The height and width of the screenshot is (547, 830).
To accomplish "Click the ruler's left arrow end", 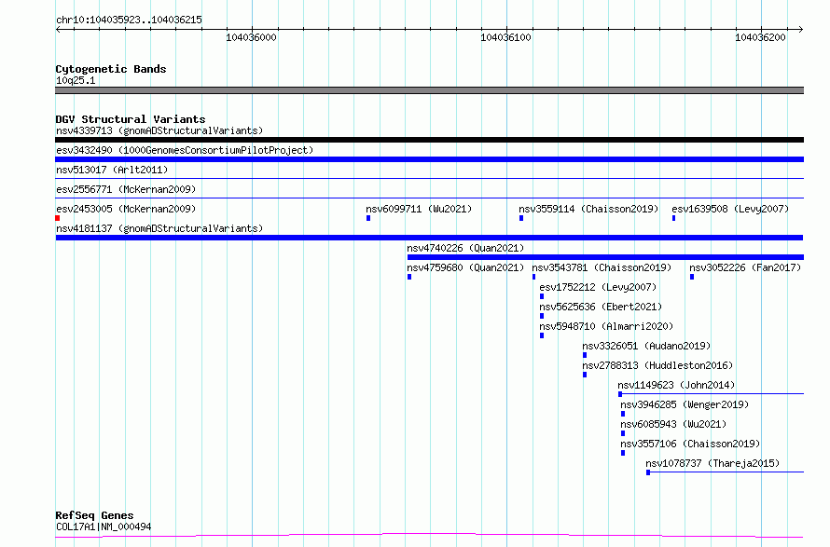I will click(58, 29).
